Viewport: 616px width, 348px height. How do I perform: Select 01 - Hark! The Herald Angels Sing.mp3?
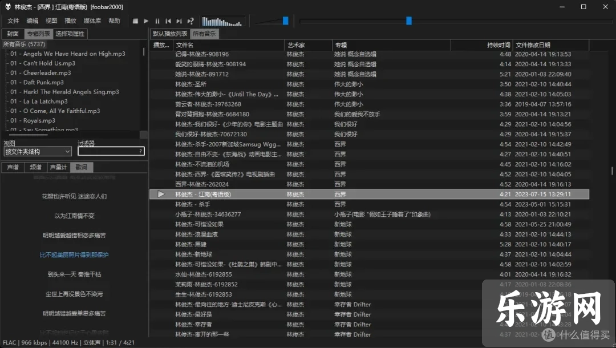click(64, 92)
